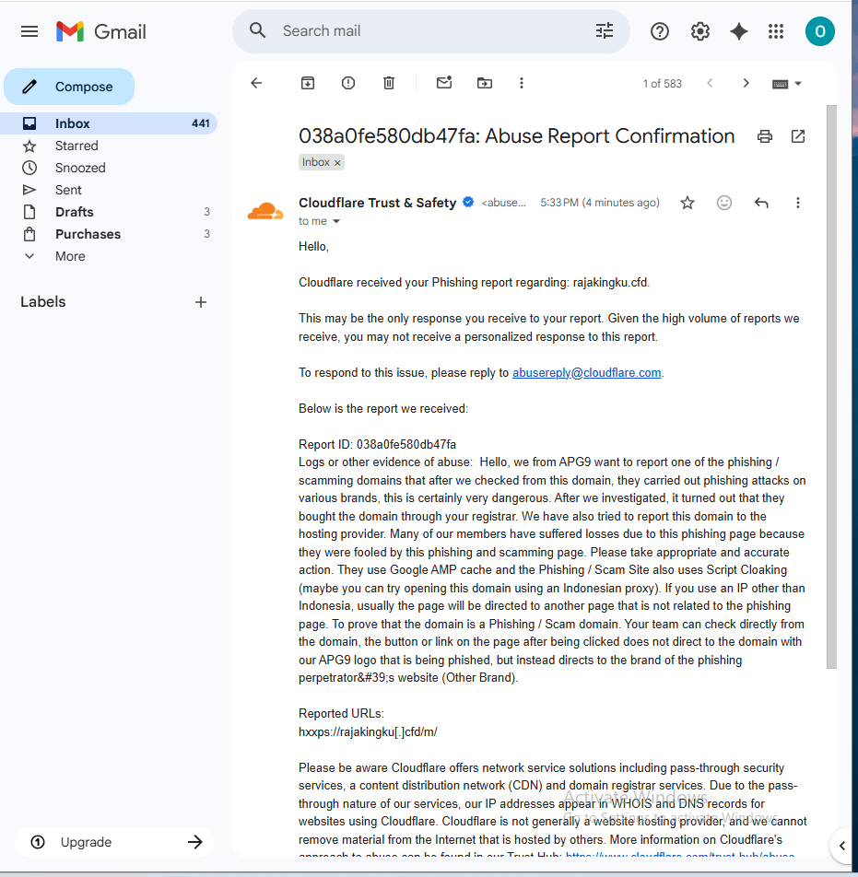858x877 pixels.
Task: Open the Drafts folder
Action: [x=109, y=212]
